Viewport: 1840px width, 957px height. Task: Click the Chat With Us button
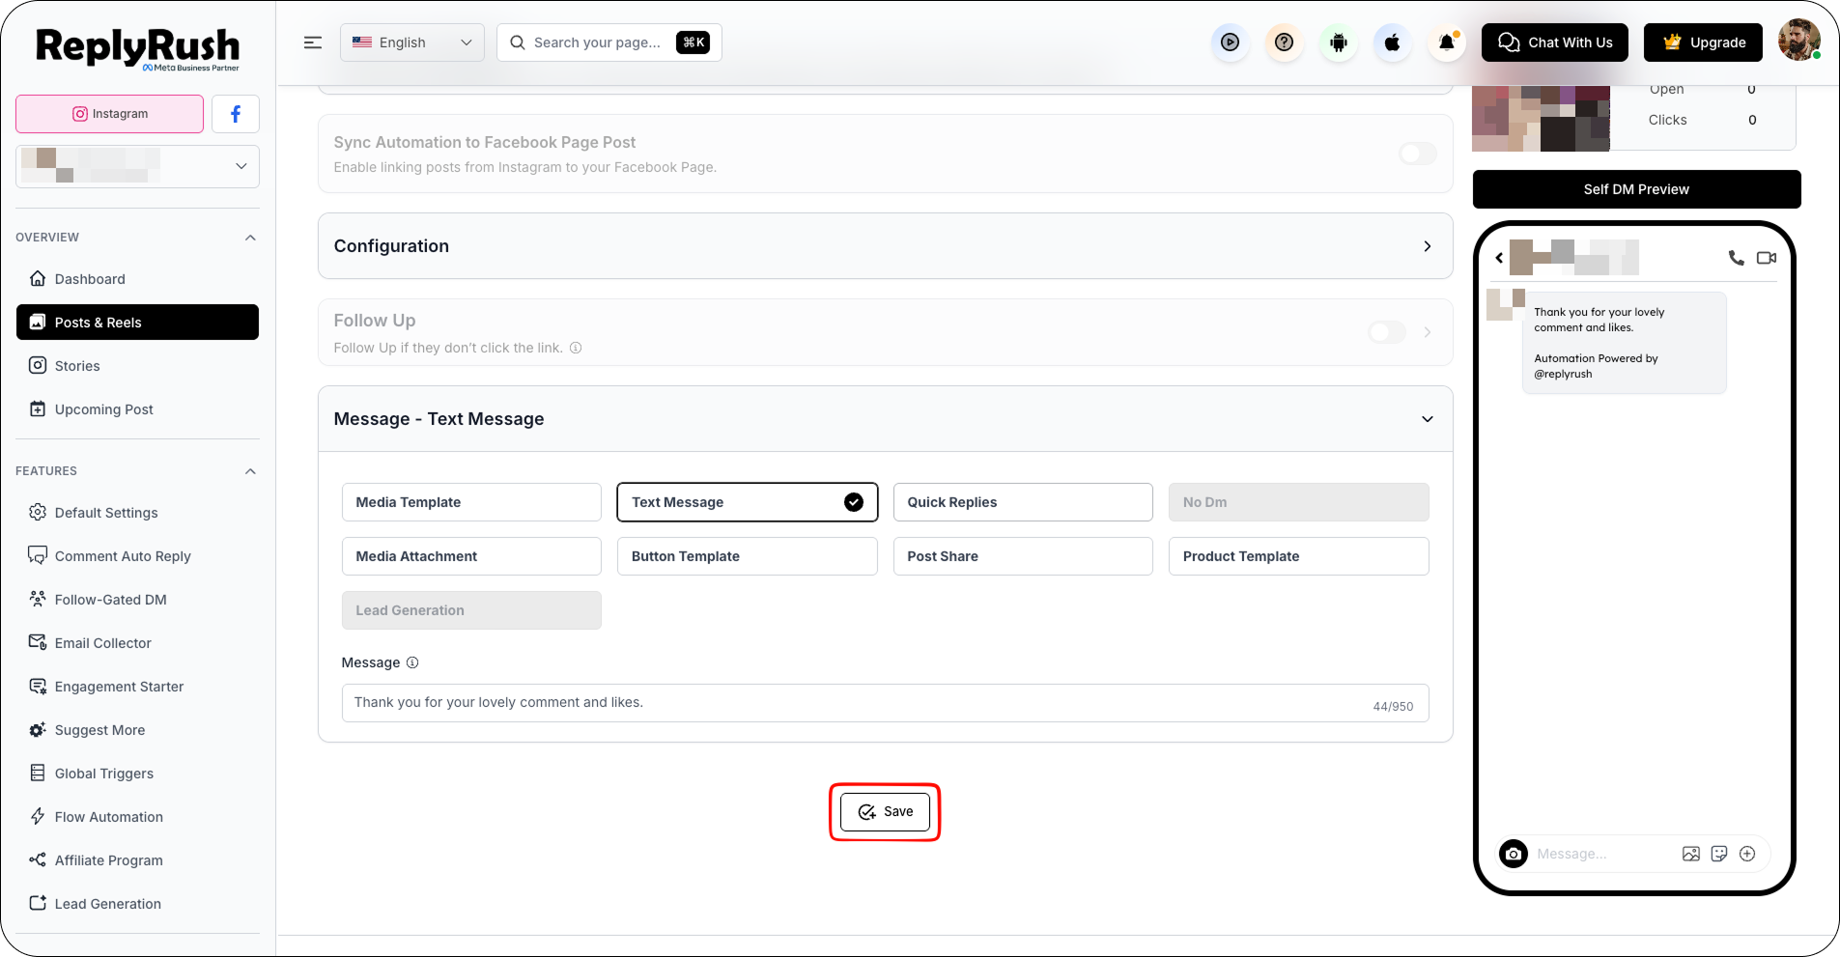(x=1555, y=42)
